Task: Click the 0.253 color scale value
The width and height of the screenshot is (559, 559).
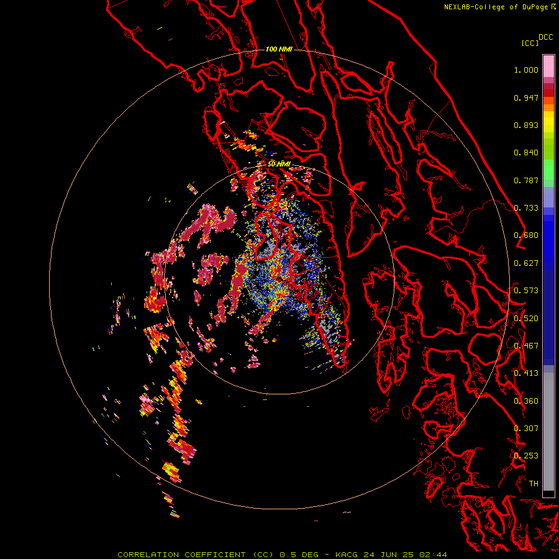Action: pos(526,456)
